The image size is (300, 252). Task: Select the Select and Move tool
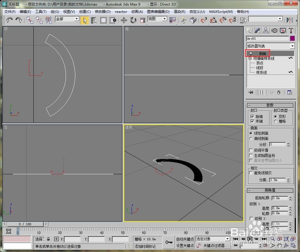(x=124, y=20)
